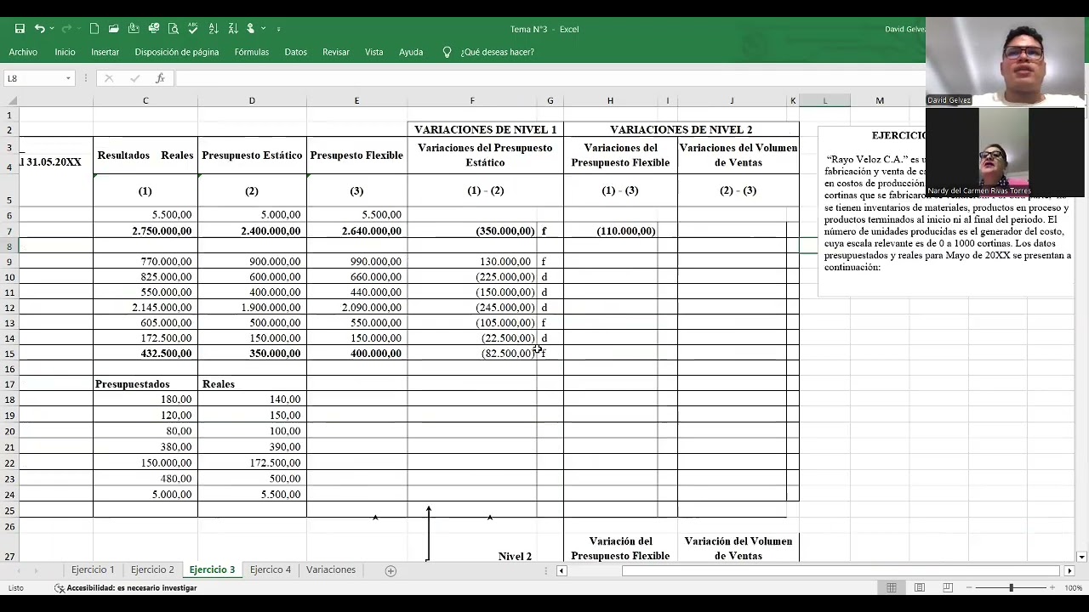Click the zoom out minus button

[x=970, y=587]
